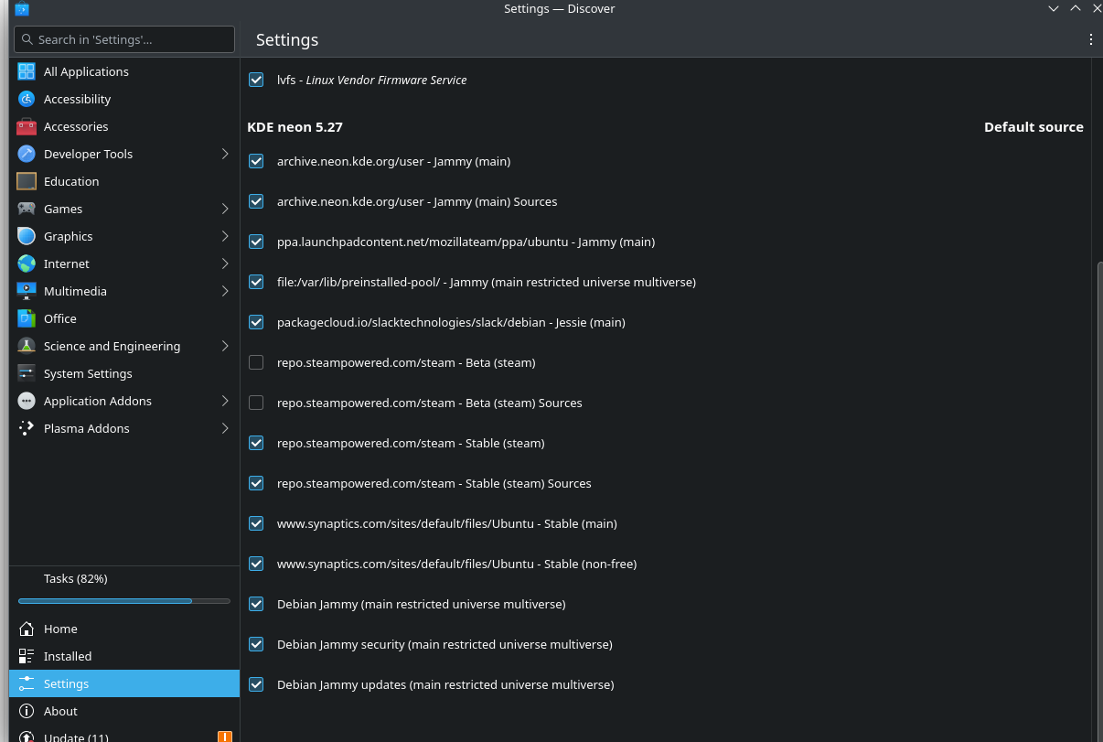The height and width of the screenshot is (742, 1103).
Task: Open the Plasma Addons icon
Action: point(27,428)
